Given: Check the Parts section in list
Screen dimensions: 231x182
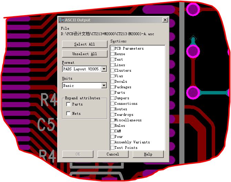Looking at the screenshot, I should [x=112, y=92].
